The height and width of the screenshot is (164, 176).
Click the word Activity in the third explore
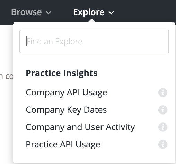pos(120,127)
